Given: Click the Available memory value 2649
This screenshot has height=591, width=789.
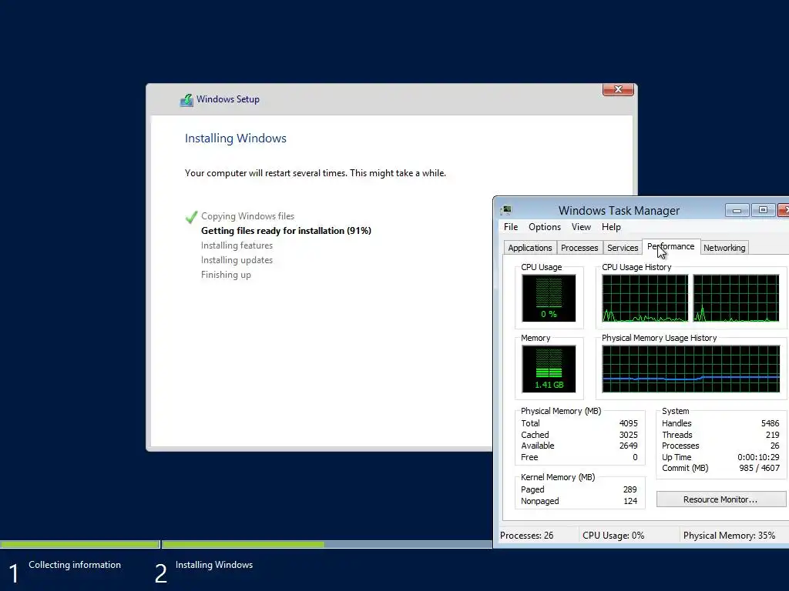Looking at the screenshot, I should [x=628, y=446].
